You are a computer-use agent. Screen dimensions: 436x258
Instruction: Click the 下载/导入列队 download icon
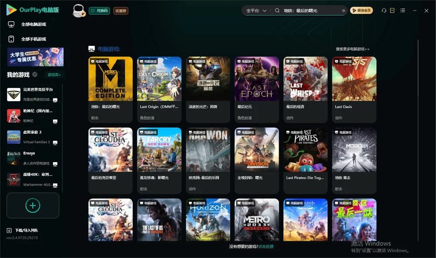click(x=9, y=230)
